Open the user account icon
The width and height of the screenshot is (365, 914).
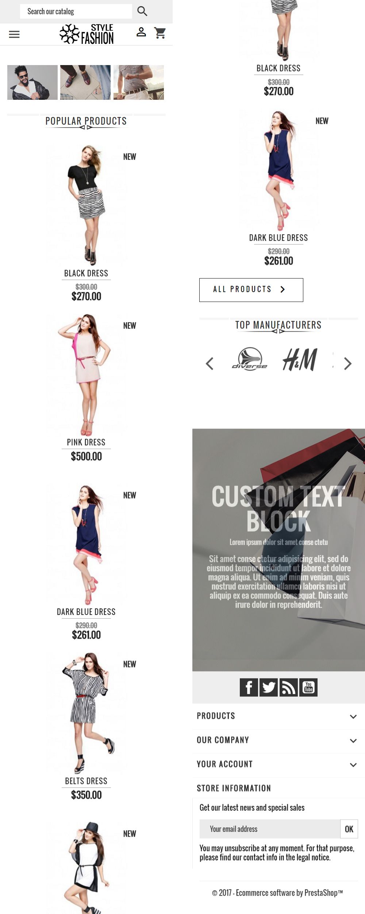point(141,32)
